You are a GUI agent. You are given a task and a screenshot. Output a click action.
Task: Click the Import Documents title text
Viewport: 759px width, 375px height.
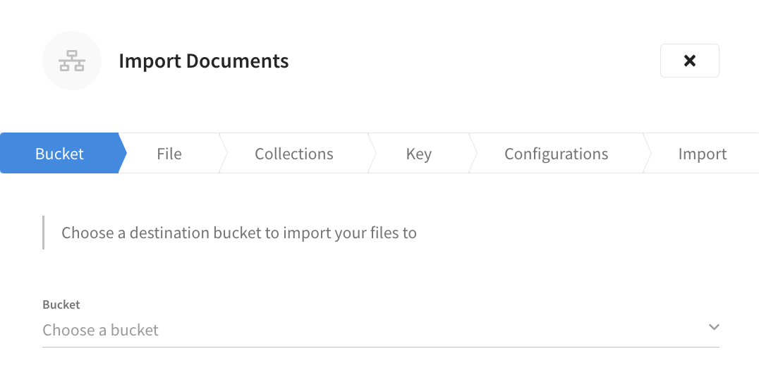coord(203,61)
